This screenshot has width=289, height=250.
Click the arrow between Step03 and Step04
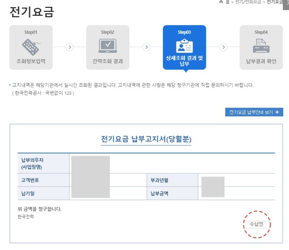[224, 47]
